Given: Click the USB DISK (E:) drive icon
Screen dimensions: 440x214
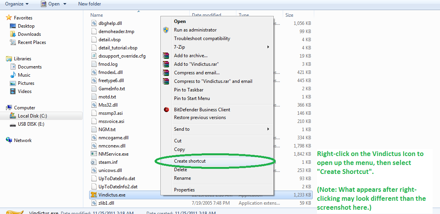Looking at the screenshot, I should pos(13,125).
